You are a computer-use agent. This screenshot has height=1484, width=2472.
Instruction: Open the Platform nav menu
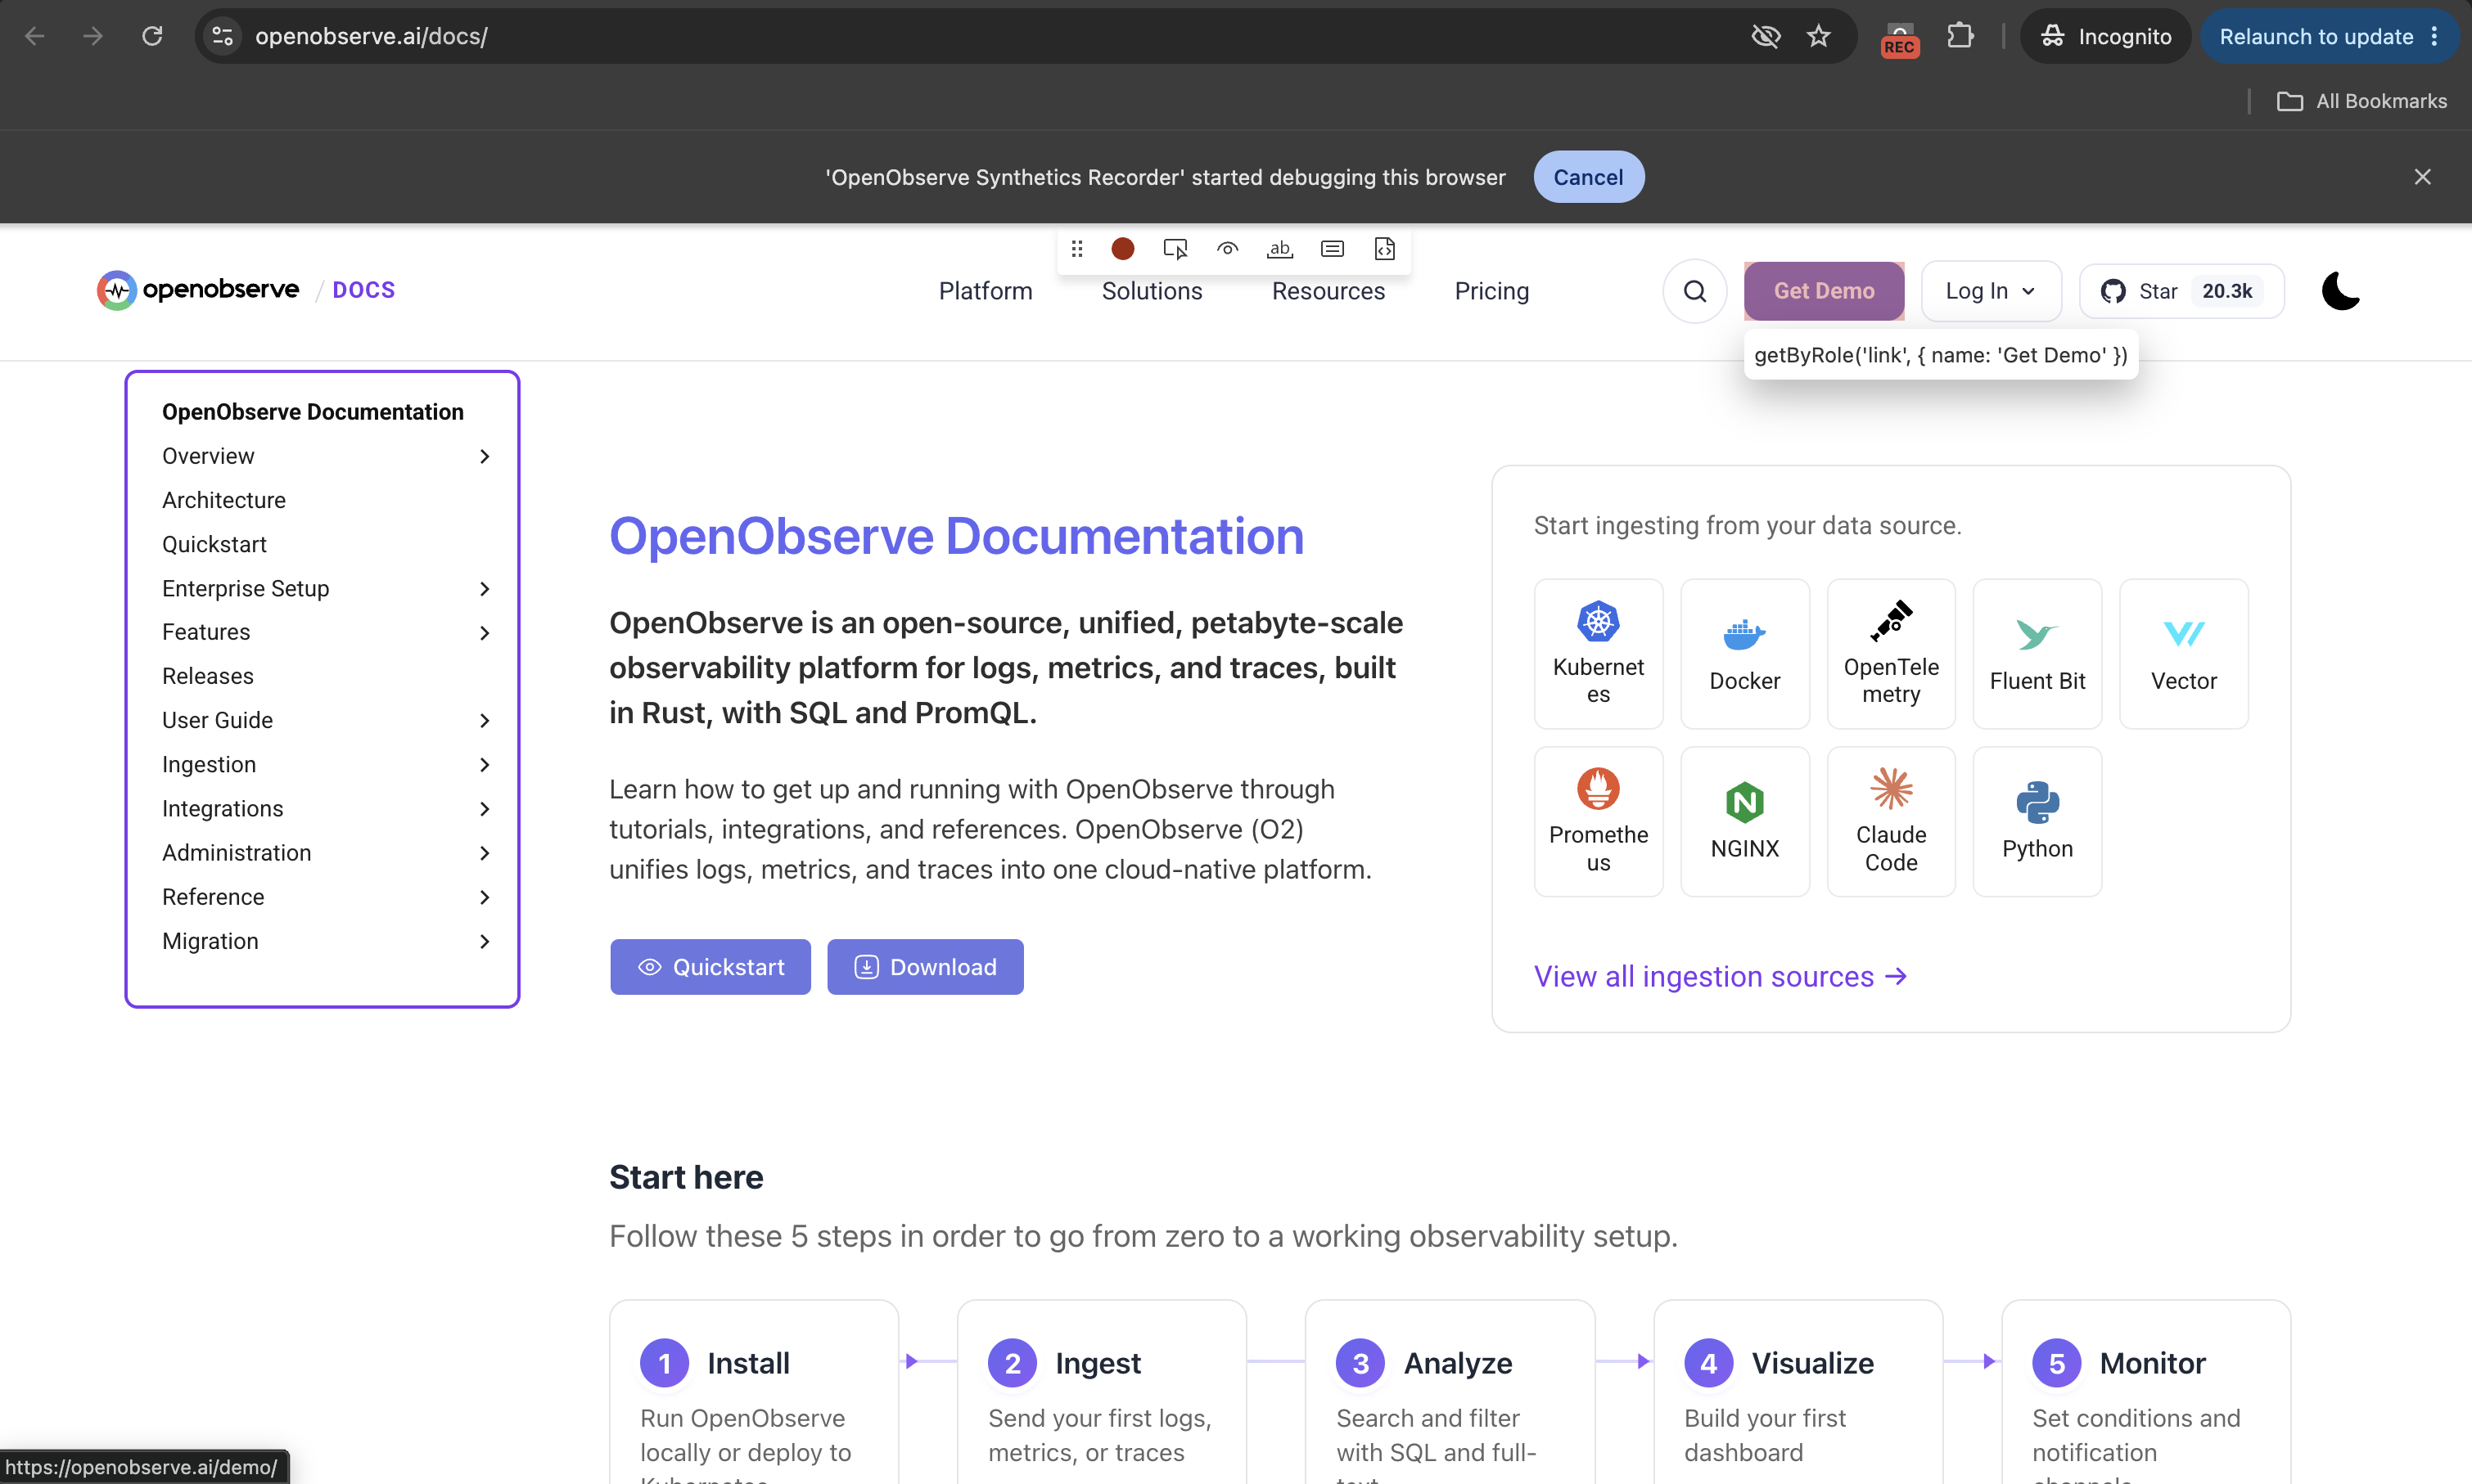coord(986,291)
